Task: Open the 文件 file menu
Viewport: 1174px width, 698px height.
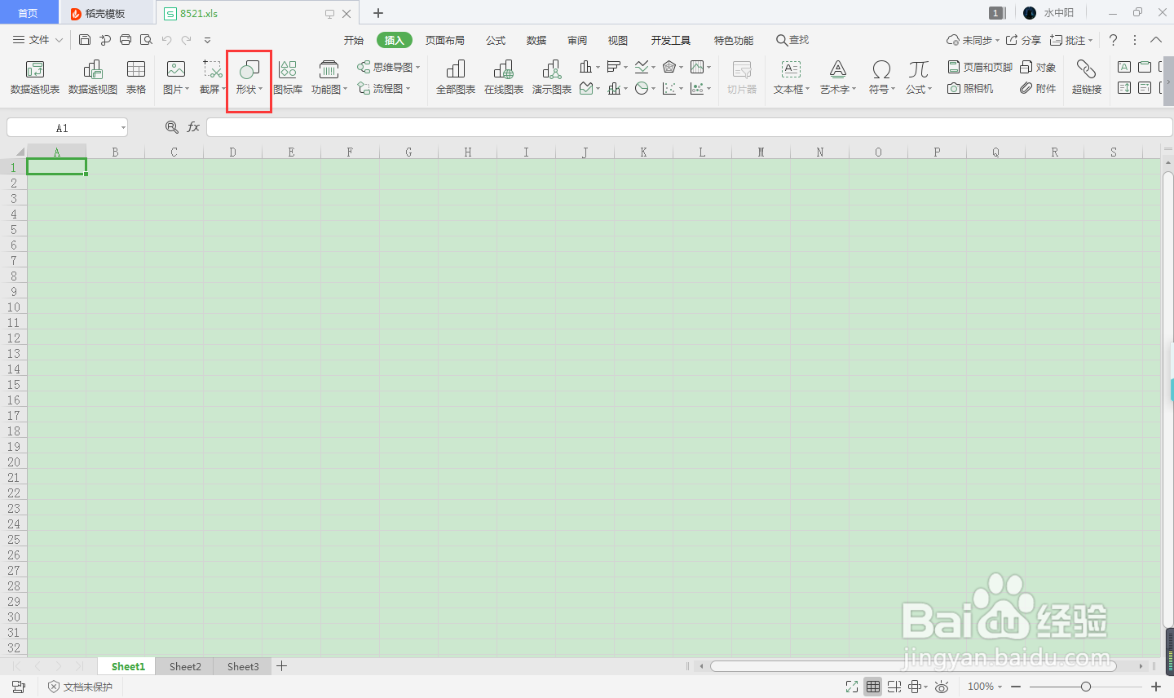Action: 38,40
